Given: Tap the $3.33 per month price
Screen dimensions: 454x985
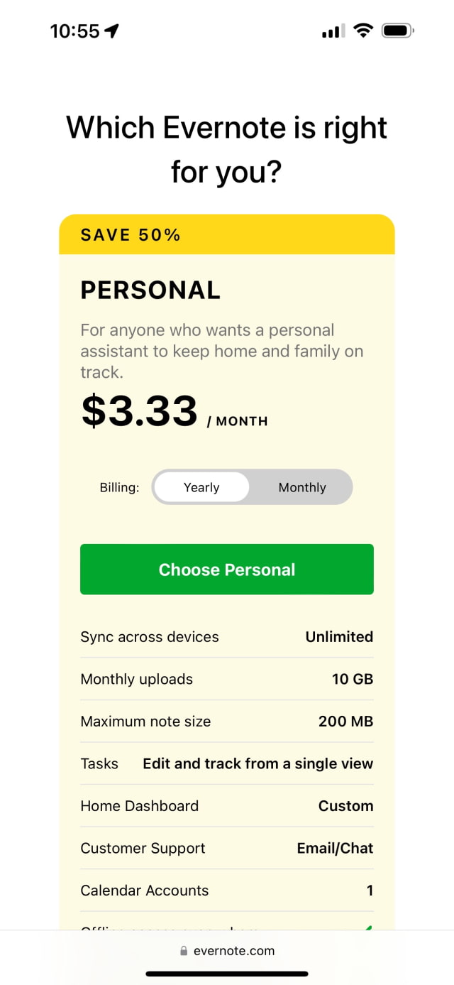Looking at the screenshot, I should [x=140, y=411].
